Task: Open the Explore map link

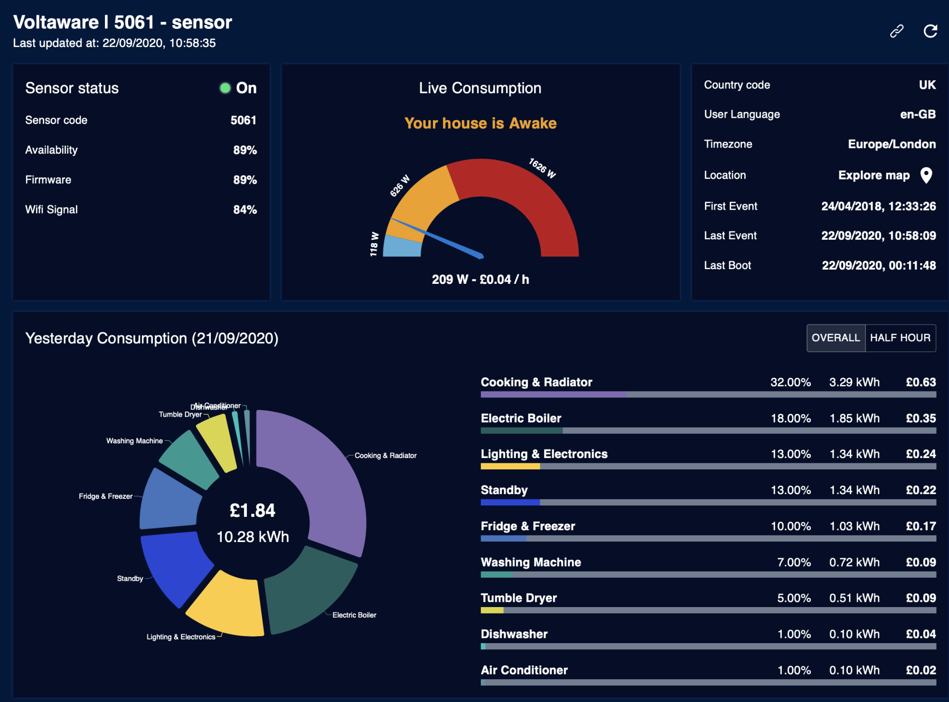Action: [x=874, y=175]
